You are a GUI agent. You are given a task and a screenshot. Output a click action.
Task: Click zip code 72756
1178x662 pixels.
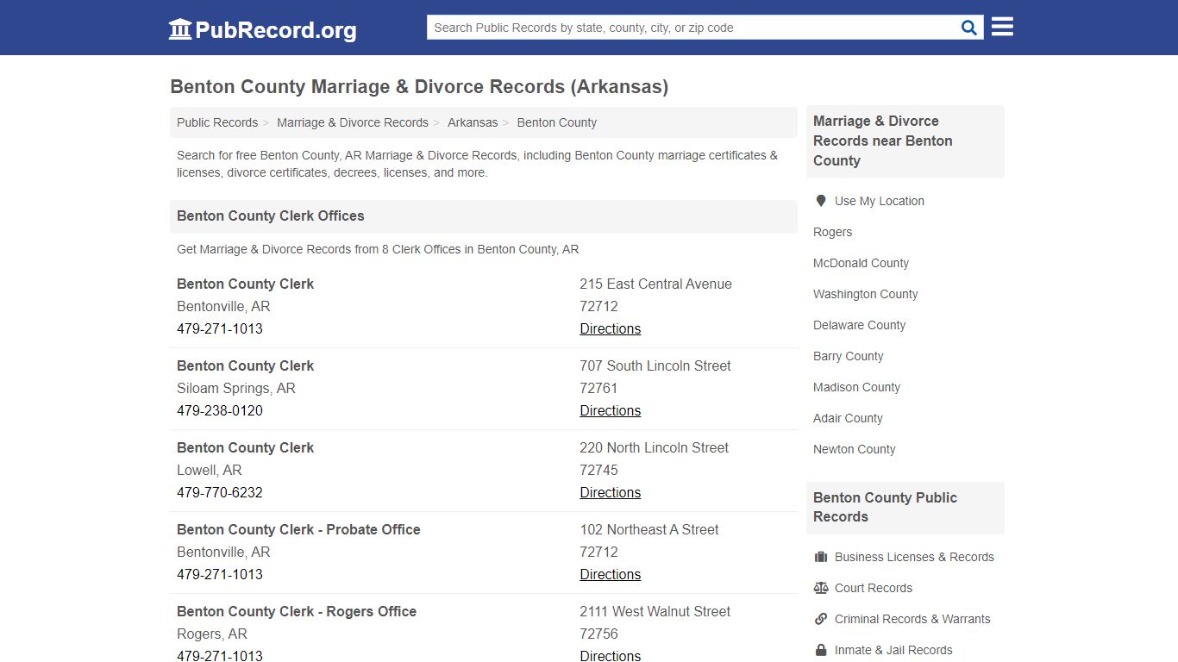[x=598, y=634]
